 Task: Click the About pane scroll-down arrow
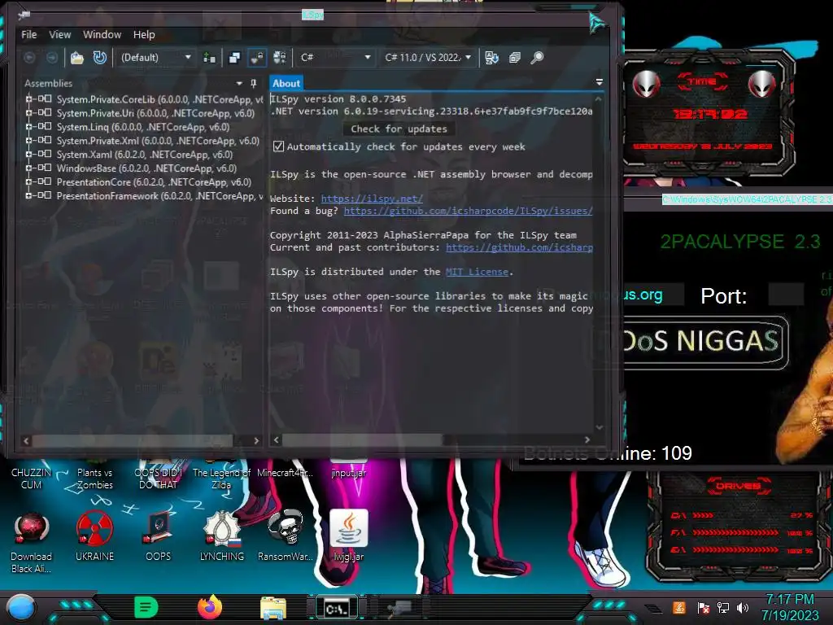pyautogui.click(x=600, y=427)
